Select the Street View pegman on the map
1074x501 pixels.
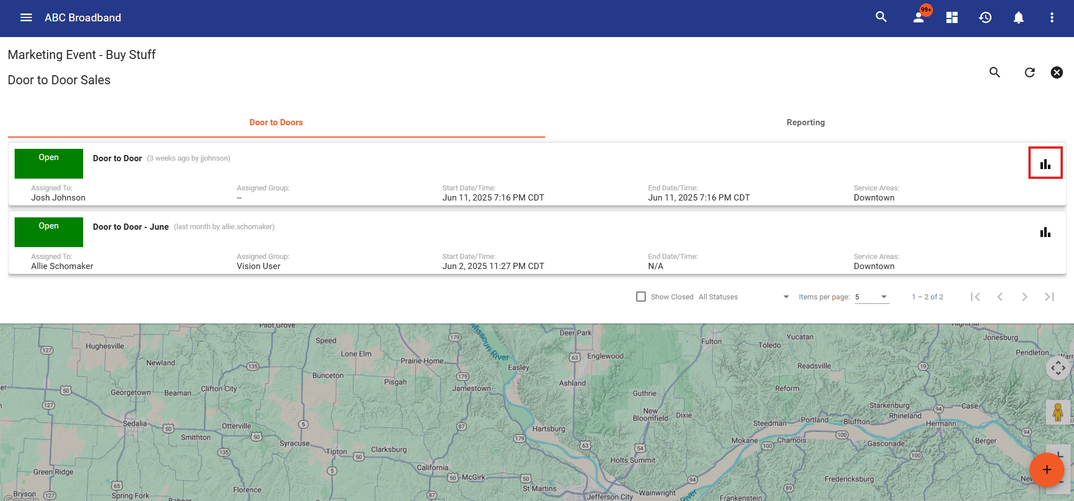1058,412
